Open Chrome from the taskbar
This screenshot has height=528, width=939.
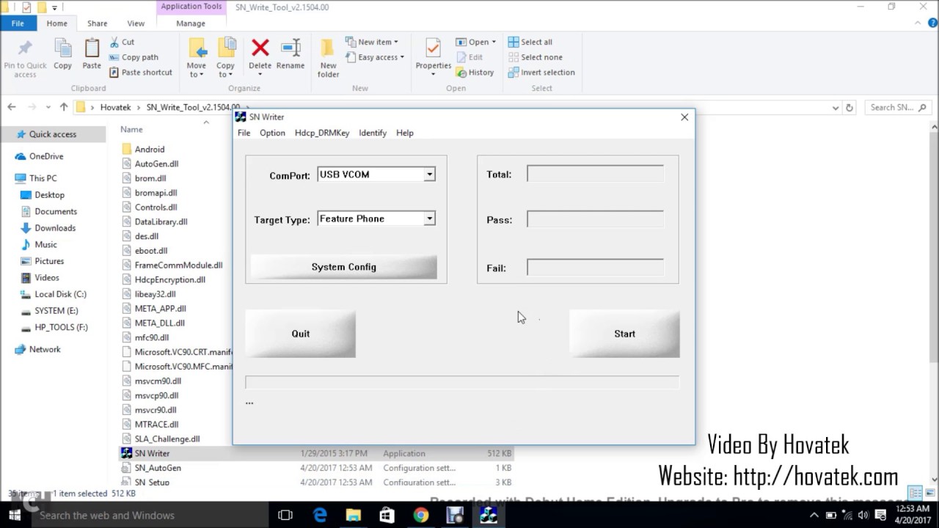420,515
